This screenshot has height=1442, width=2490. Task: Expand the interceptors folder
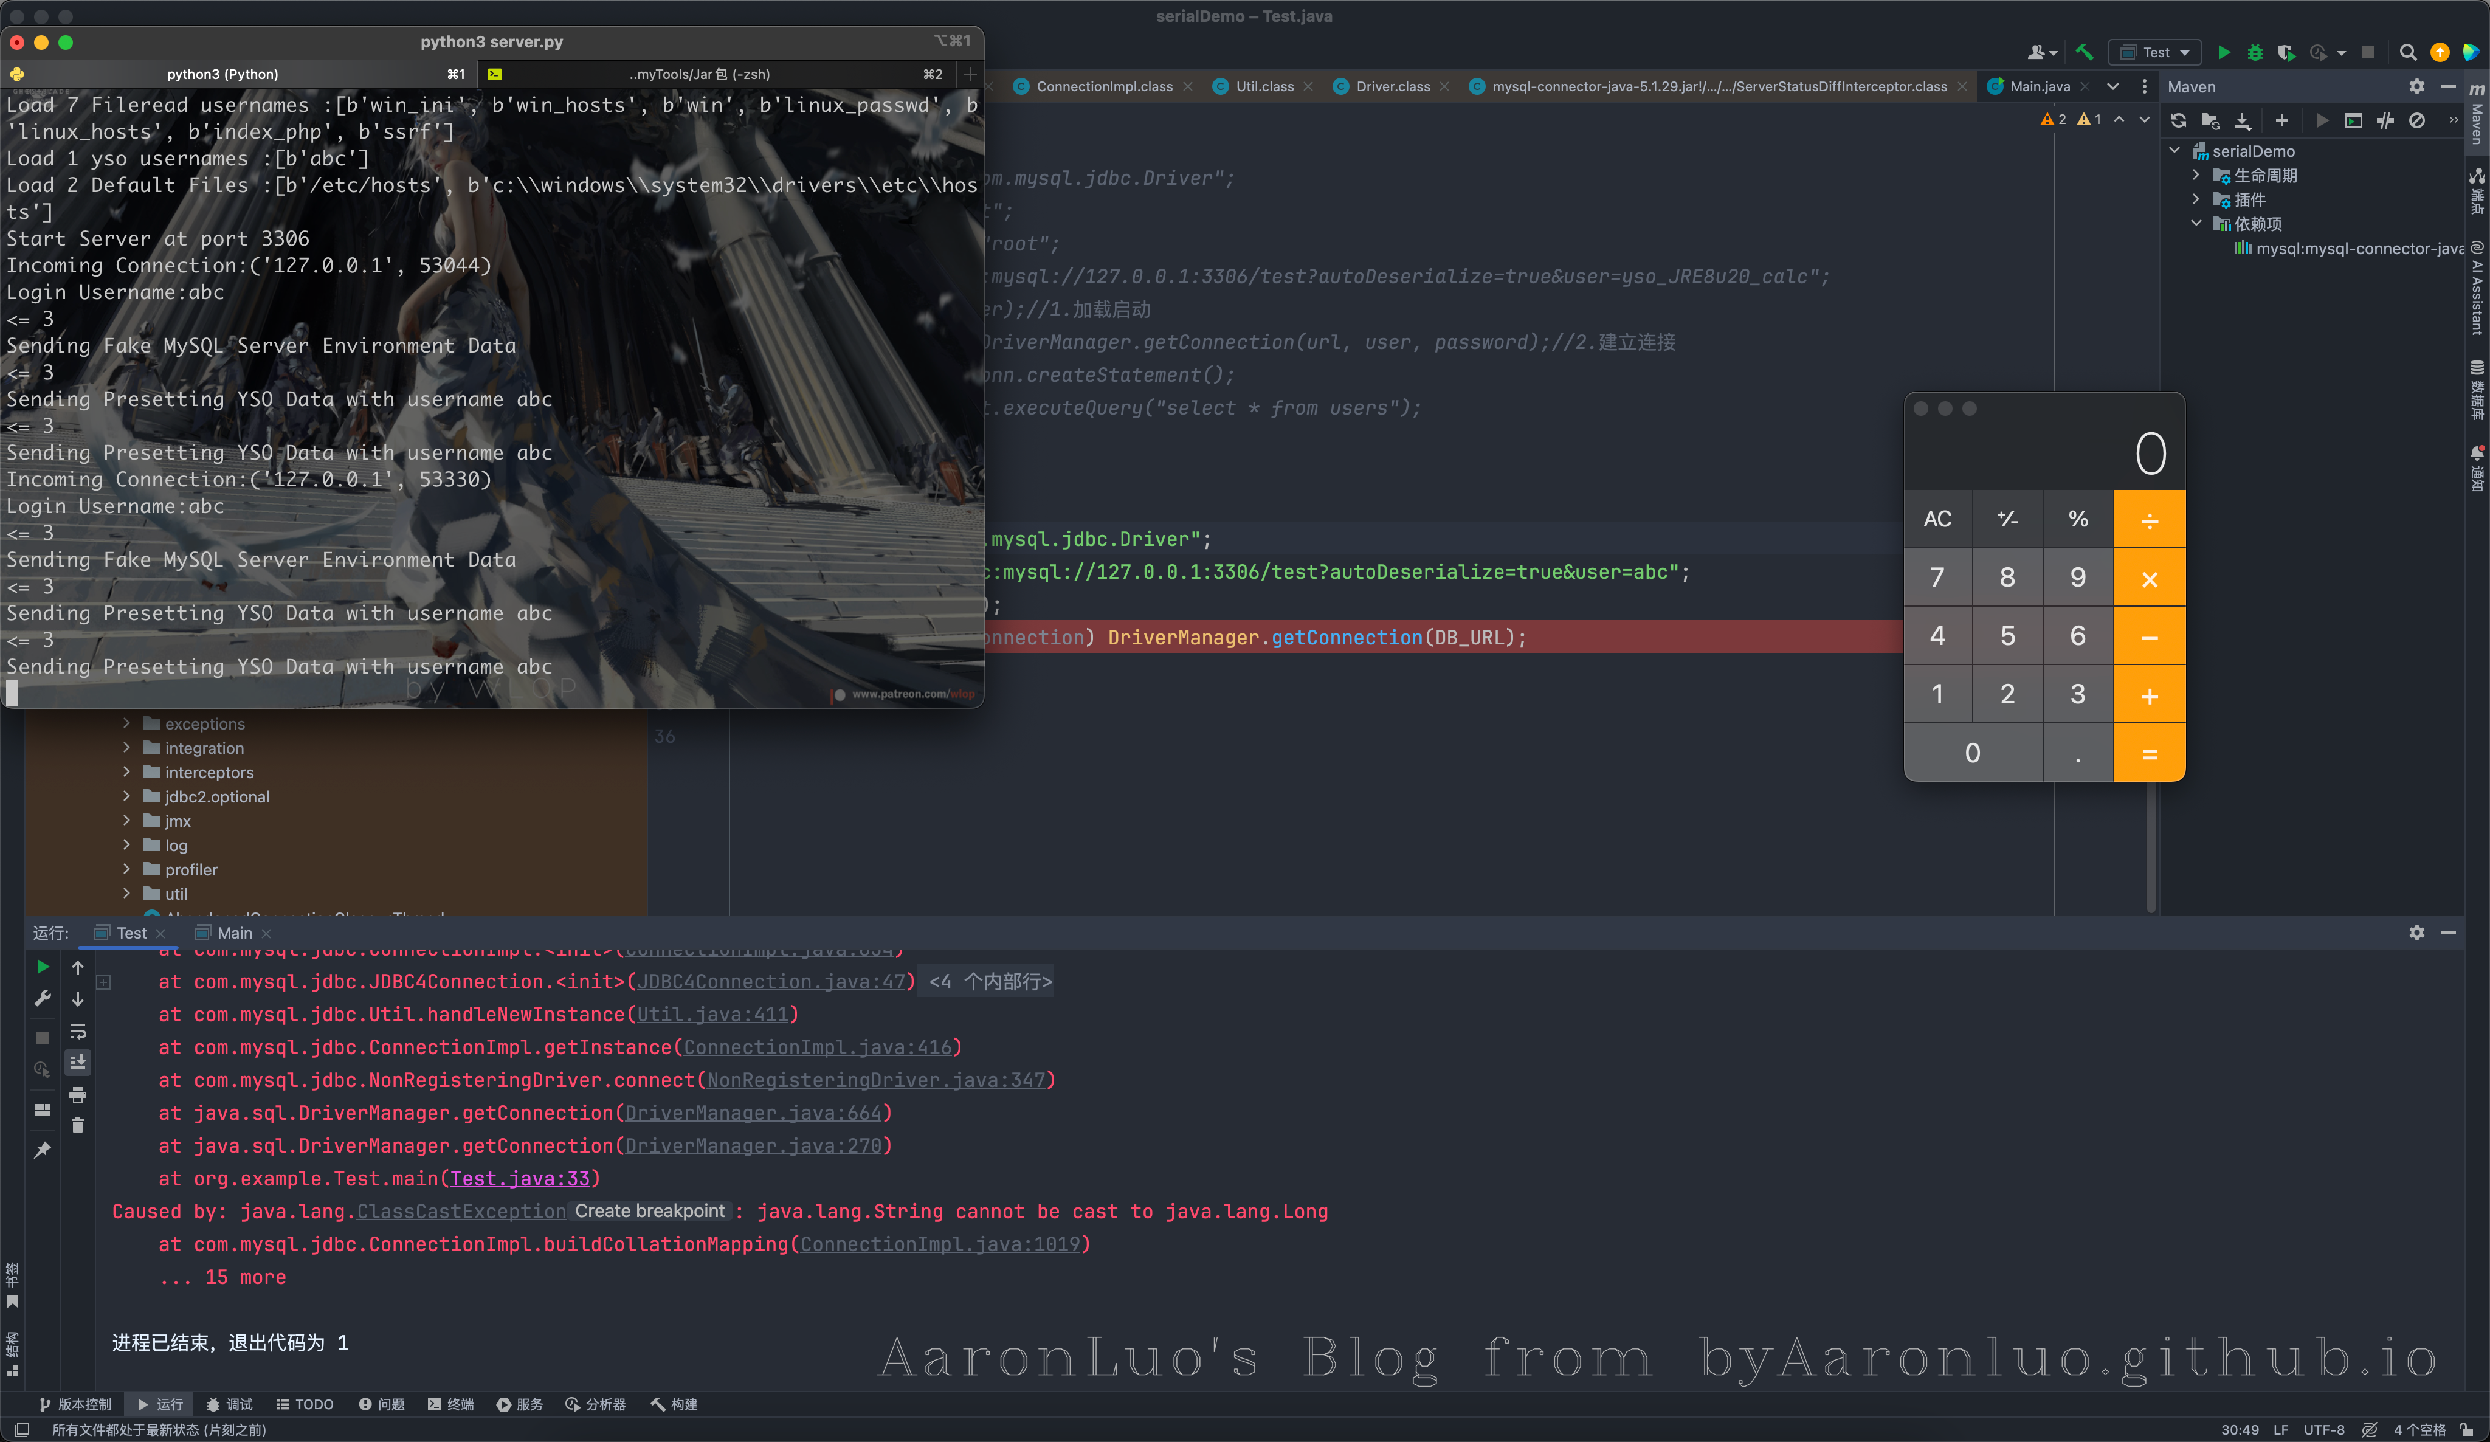pyautogui.click(x=126, y=772)
